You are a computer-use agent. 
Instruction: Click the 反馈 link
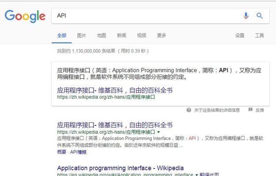260,110
